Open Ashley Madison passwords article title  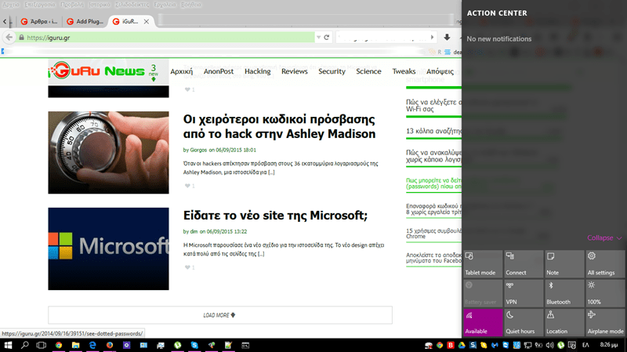[x=279, y=126]
